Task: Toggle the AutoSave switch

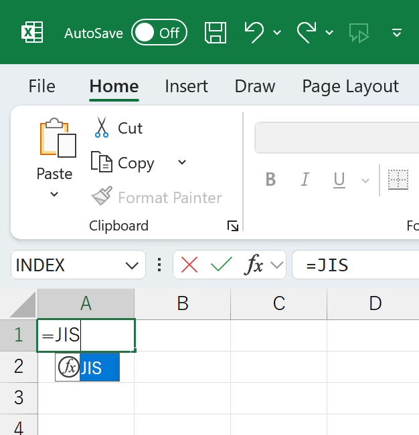Action: point(159,33)
